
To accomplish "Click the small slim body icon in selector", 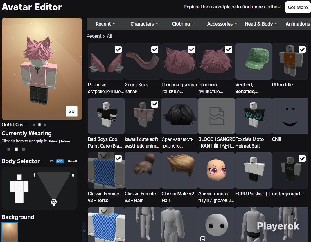I will coord(35,175).
